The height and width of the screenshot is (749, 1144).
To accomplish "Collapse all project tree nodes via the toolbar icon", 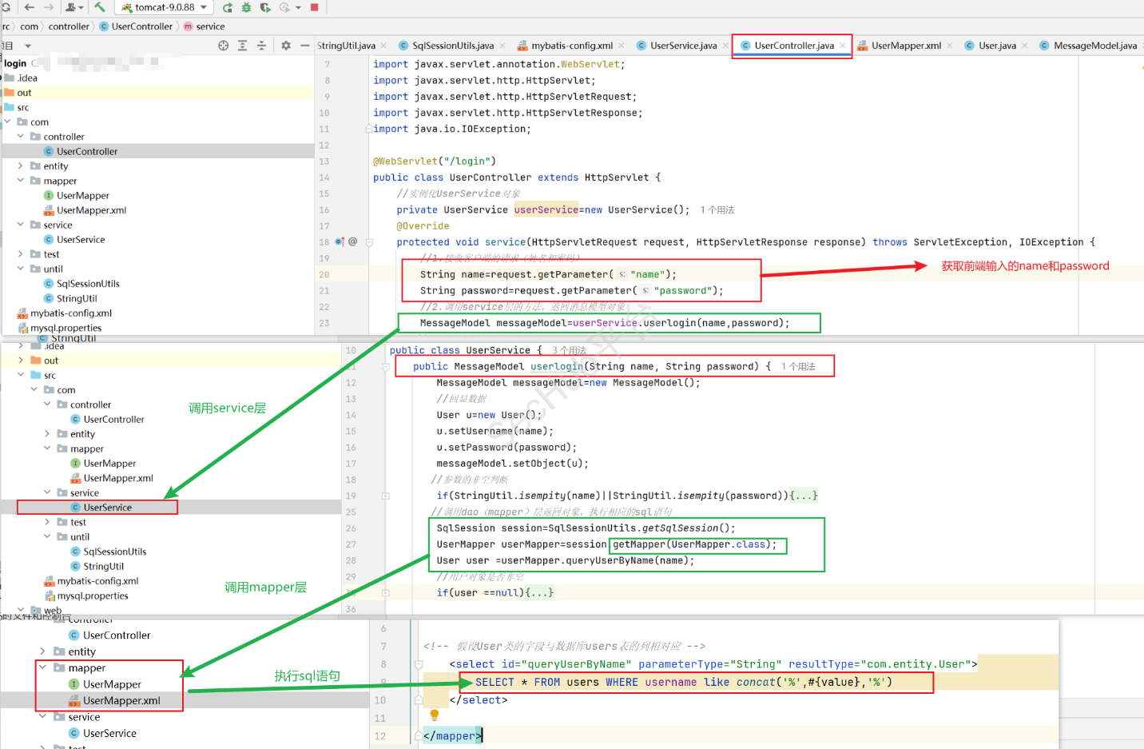I will coord(261,46).
